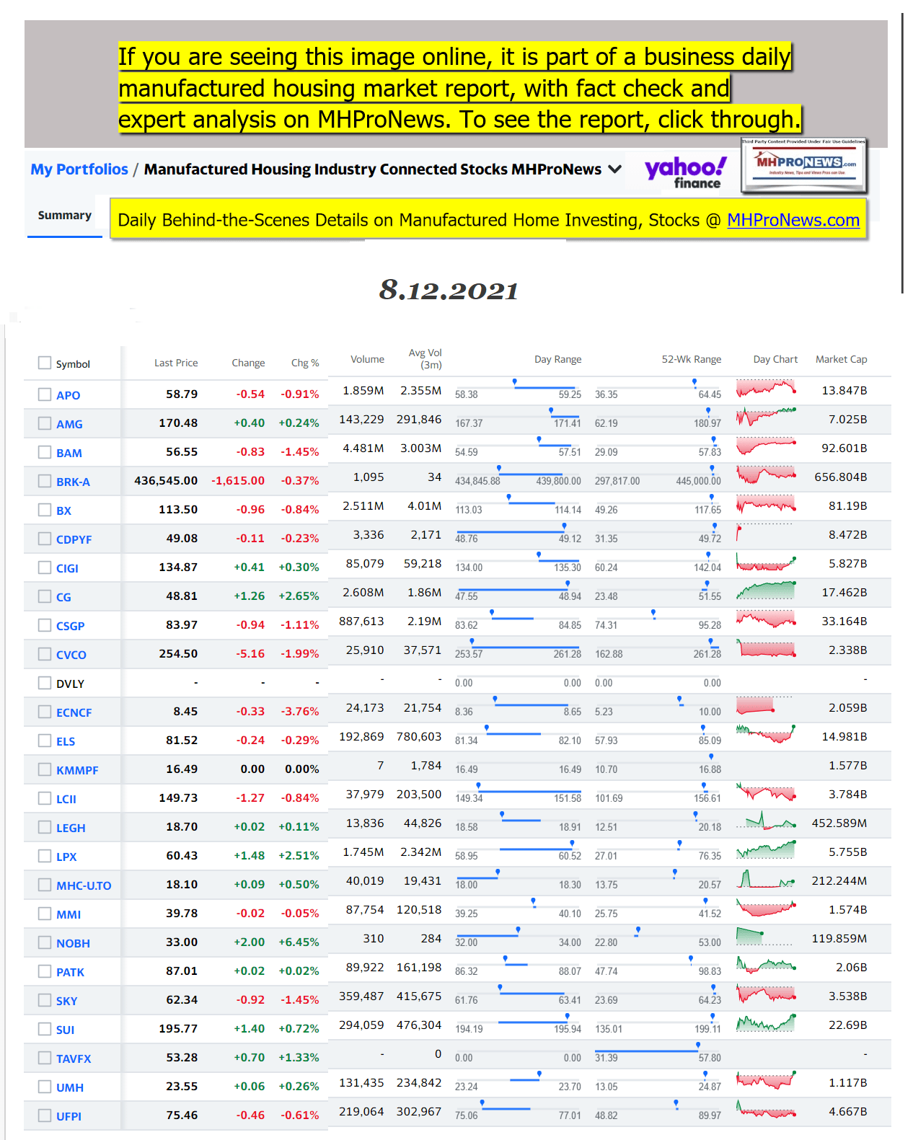Screen dimensions: 913x1140
Task: Check the box next to CVCO
Action: pyautogui.click(x=45, y=654)
